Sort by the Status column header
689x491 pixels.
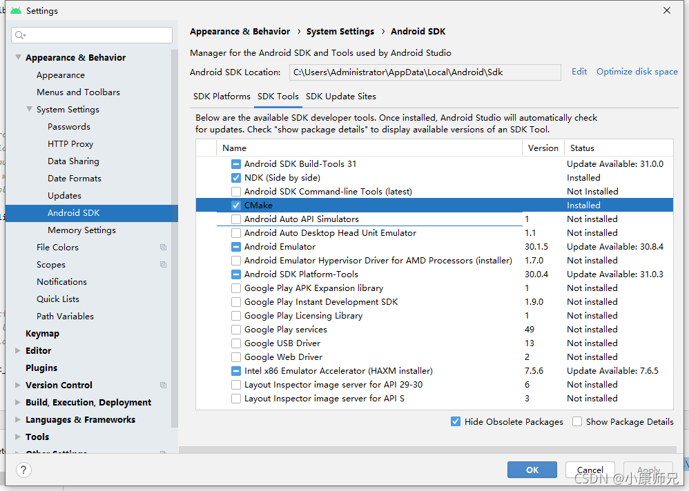(x=619, y=148)
